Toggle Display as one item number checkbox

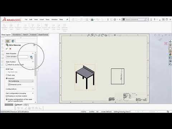pos(7,96)
